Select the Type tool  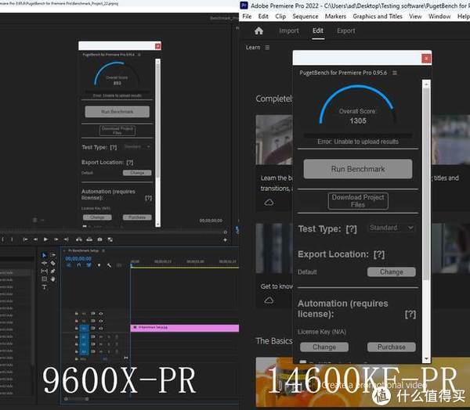44,287
